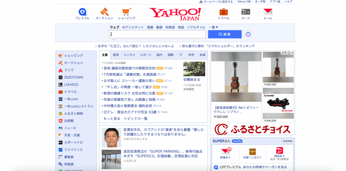Image resolution: width=346 pixels, height=171 pixels.
Task: Expand the small arrow below search box
Action: (114, 40)
